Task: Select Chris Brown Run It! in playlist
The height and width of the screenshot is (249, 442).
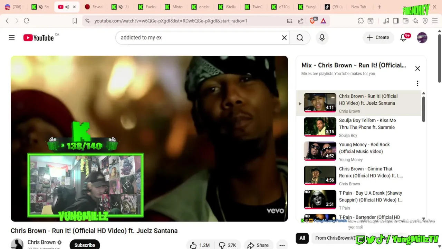Action: click(358, 103)
